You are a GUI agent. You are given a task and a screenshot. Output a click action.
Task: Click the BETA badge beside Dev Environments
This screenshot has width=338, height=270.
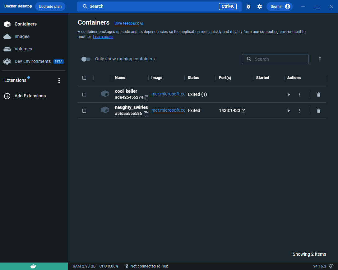pos(58,62)
